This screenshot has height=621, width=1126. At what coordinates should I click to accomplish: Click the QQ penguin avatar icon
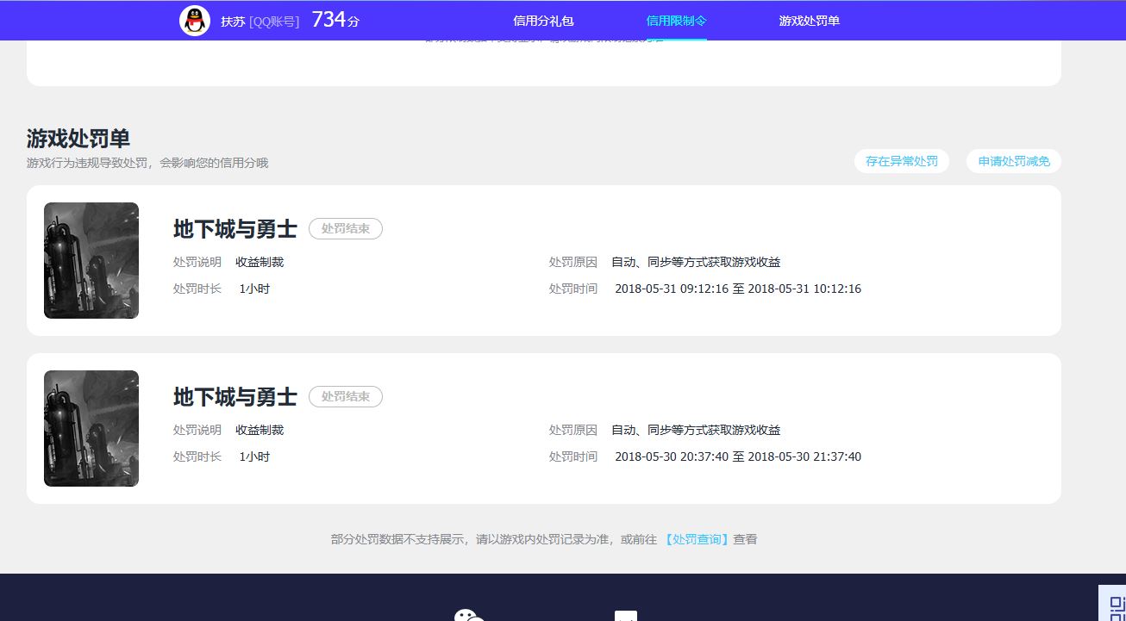tap(195, 21)
